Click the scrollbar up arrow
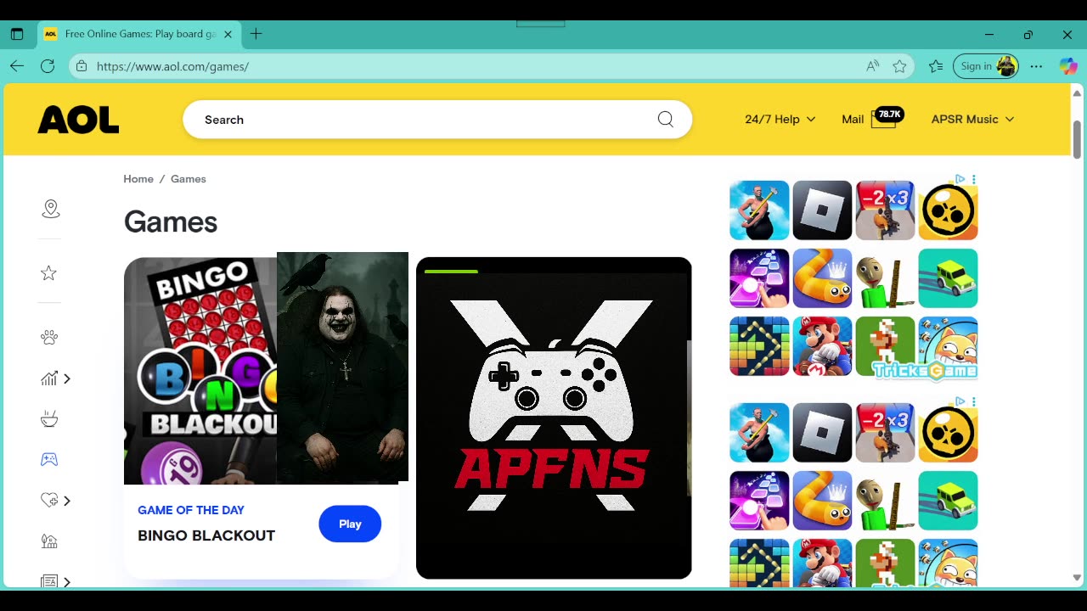The height and width of the screenshot is (611, 1087). tap(1077, 92)
